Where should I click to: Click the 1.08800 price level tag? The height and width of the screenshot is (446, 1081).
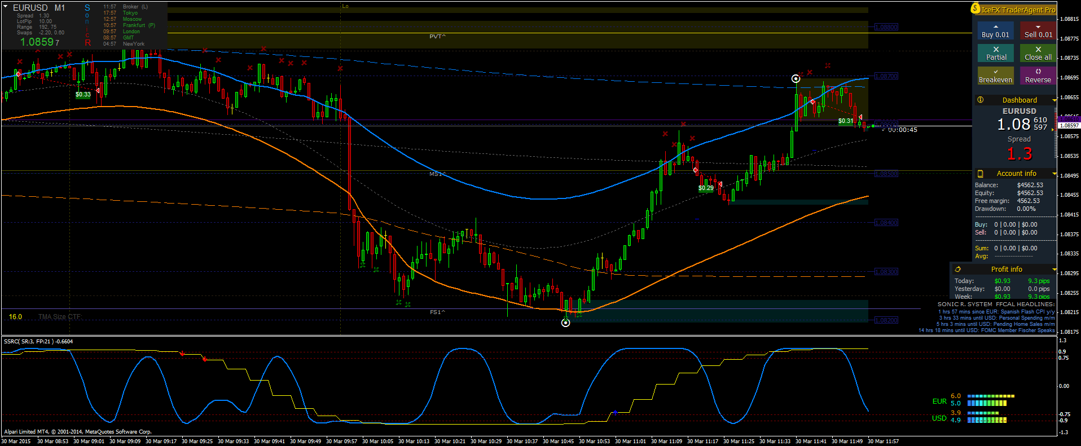click(886, 27)
